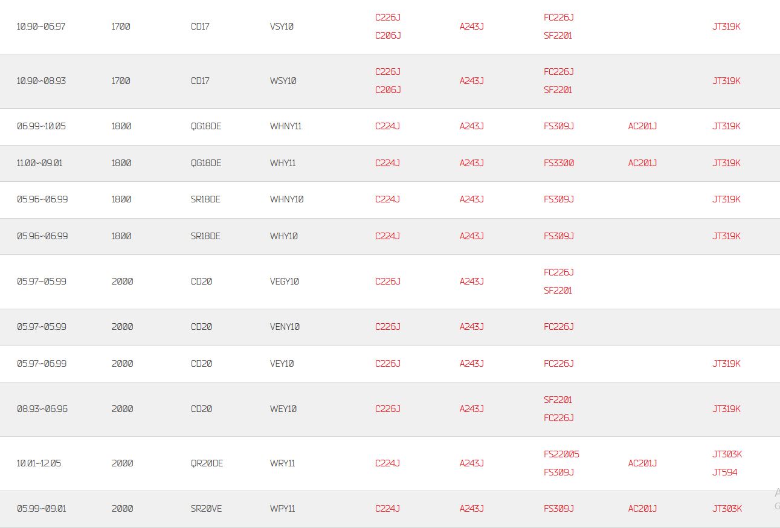Select the VSY10 model code cell
This screenshot has height=528, width=780.
pyautogui.click(x=282, y=27)
